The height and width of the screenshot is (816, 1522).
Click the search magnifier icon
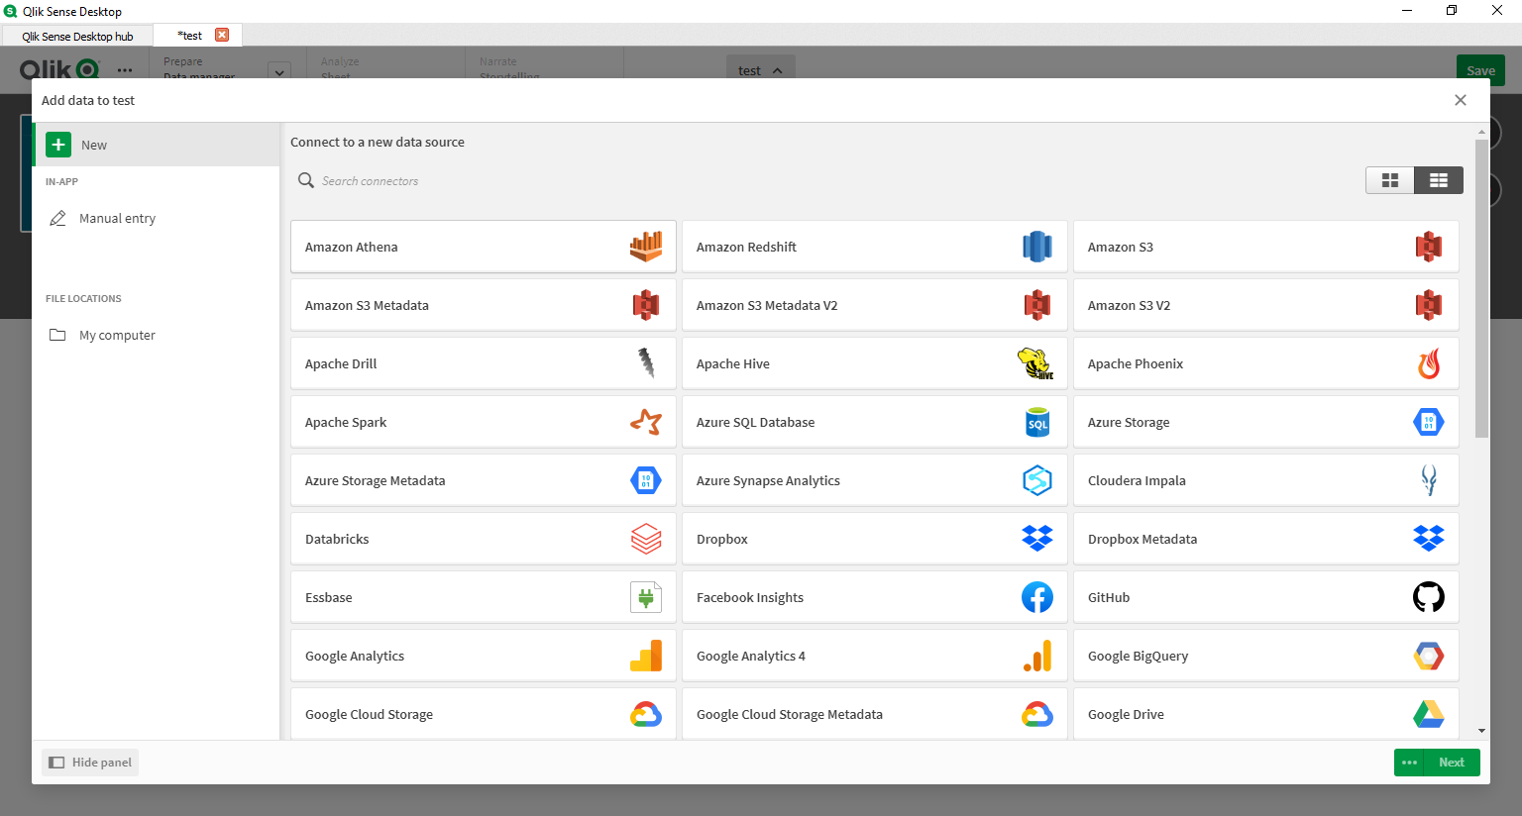[306, 180]
